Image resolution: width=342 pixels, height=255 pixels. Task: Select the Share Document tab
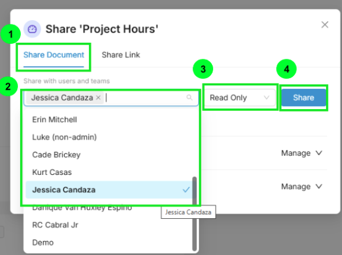pyautogui.click(x=53, y=55)
